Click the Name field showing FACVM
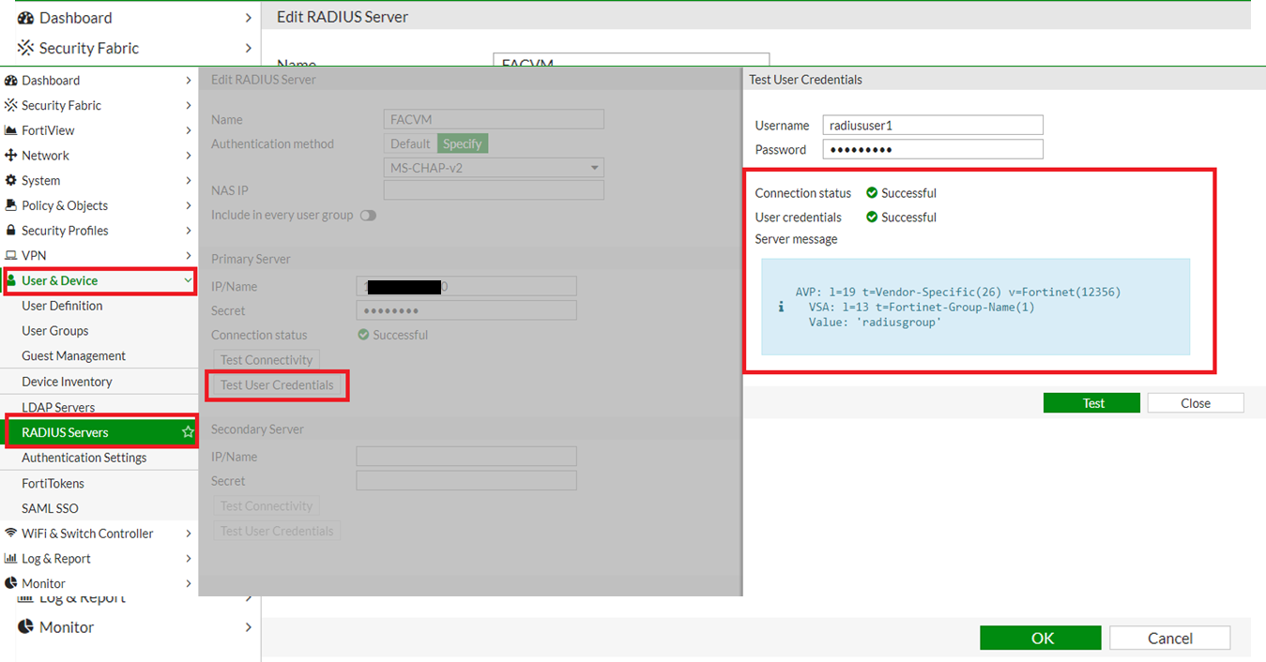 (494, 120)
